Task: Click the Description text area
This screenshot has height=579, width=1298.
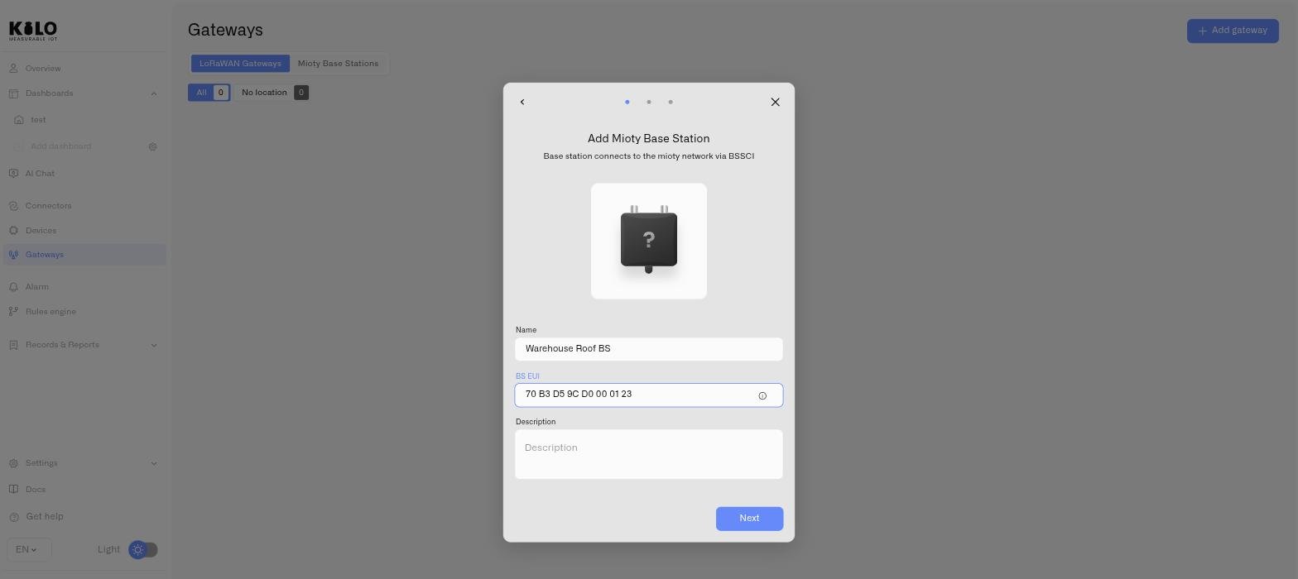Action: [649, 454]
